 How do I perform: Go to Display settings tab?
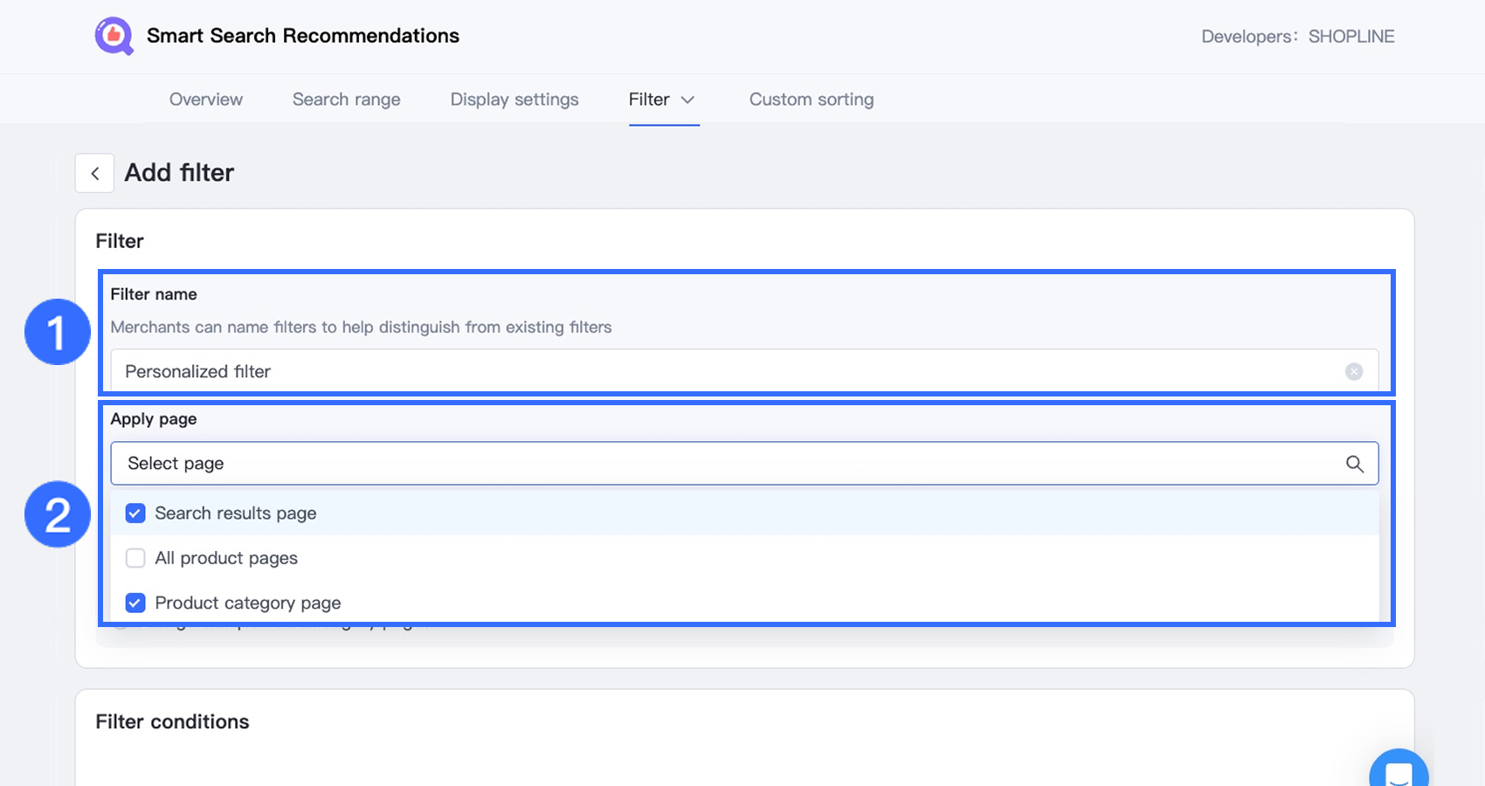point(514,100)
